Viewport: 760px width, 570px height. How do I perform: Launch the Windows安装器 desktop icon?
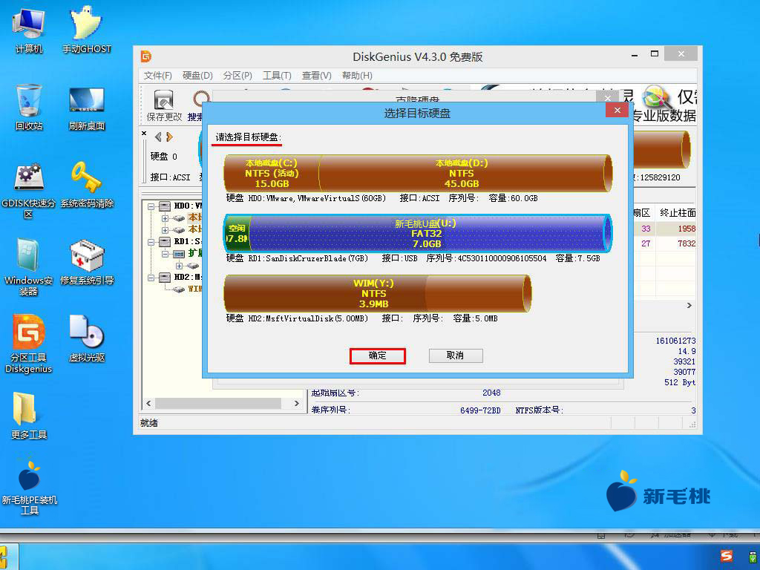29,267
